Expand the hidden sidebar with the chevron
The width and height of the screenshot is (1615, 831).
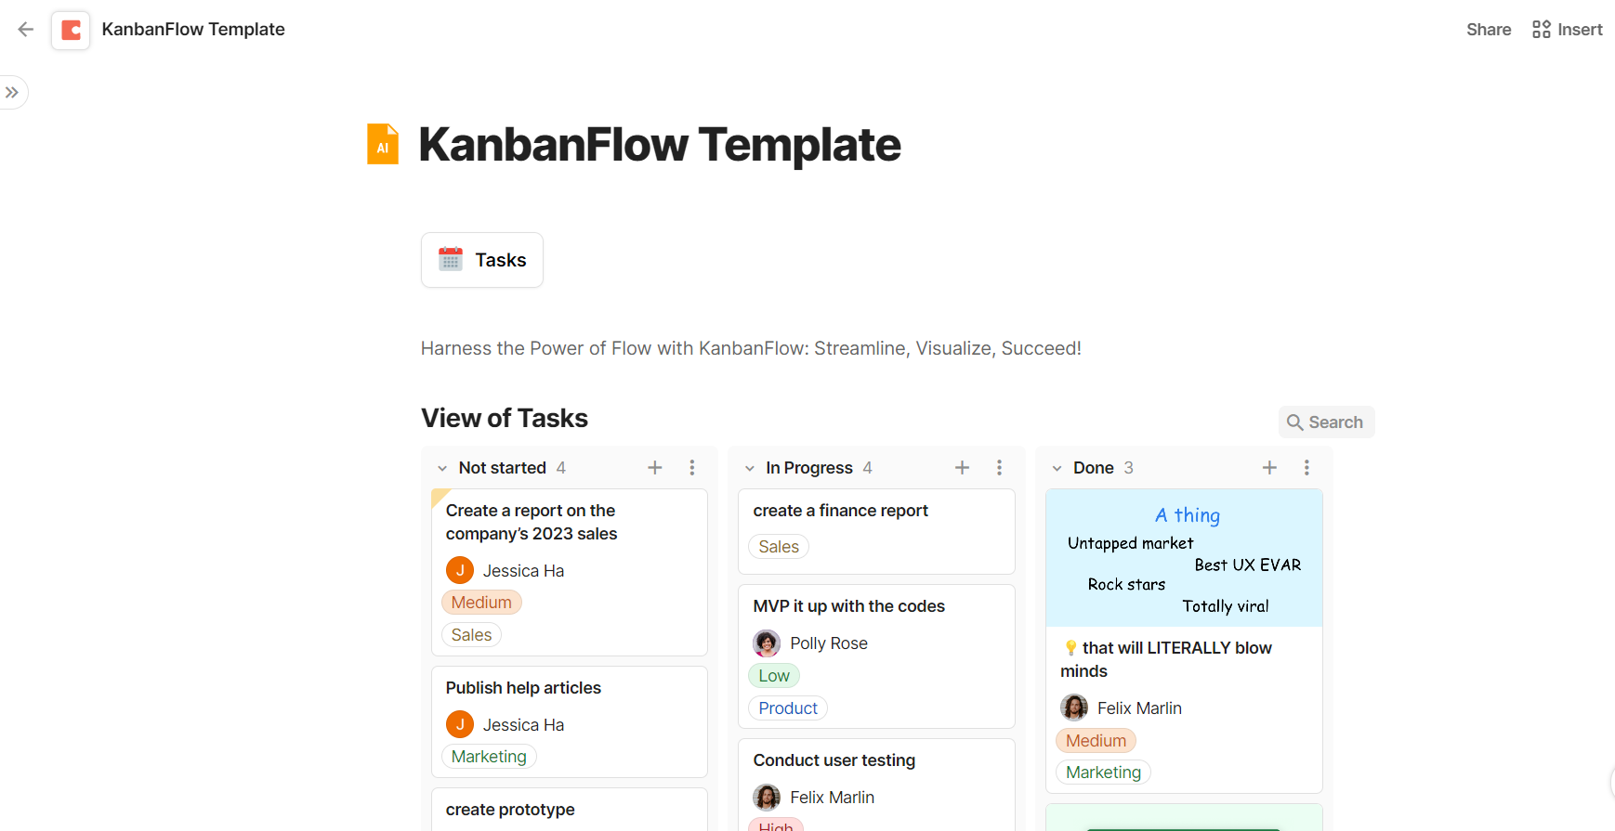[13, 92]
